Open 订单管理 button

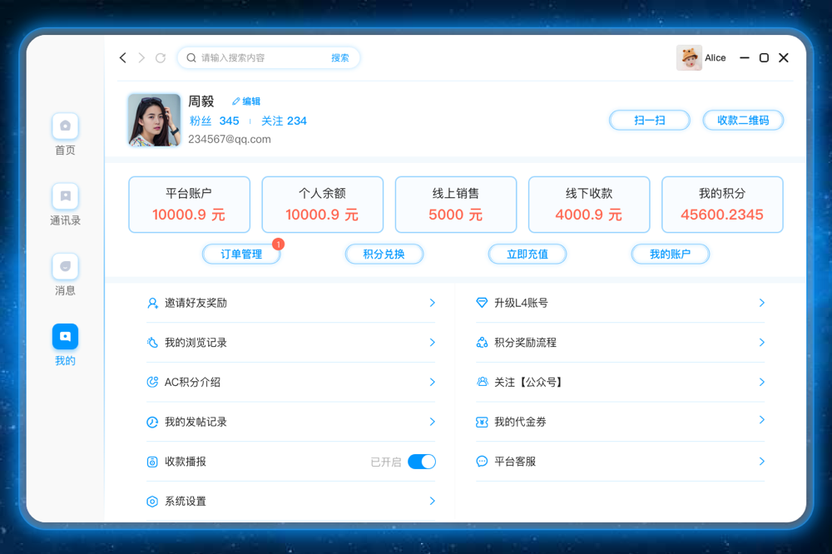241,255
